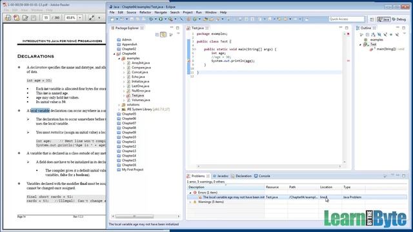Screen dimensions: 413x232
Task: Open the Outline view menu arrow
Action: [405, 34]
